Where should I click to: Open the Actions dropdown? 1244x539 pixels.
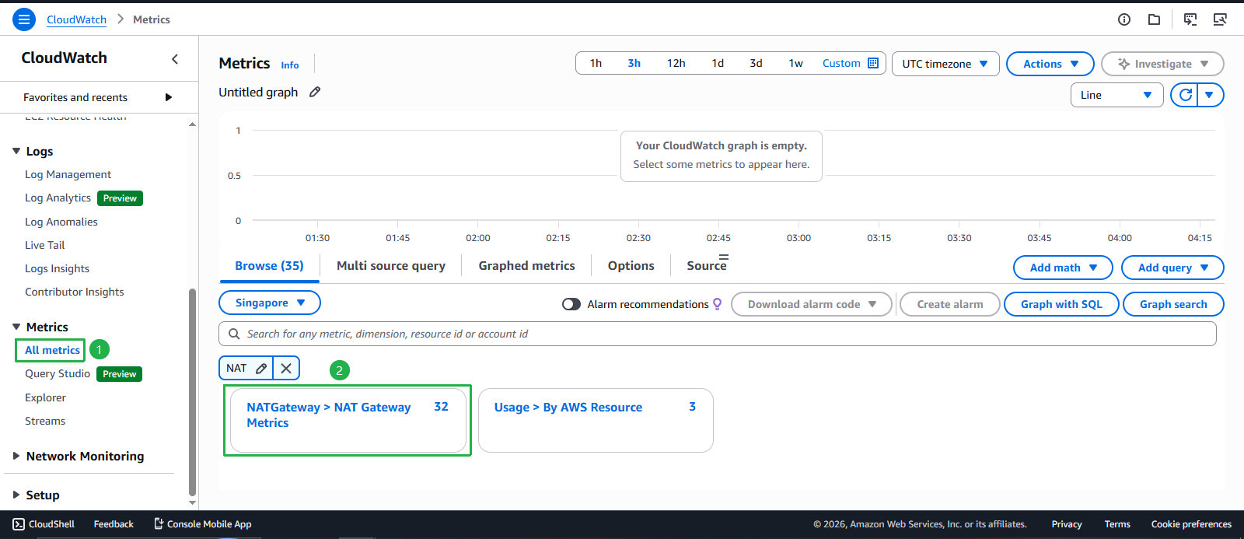[x=1050, y=64]
